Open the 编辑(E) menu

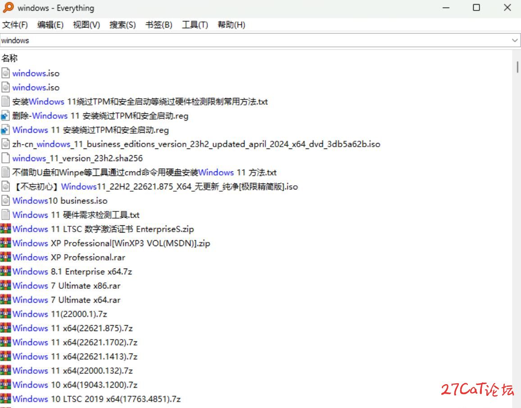tap(50, 25)
